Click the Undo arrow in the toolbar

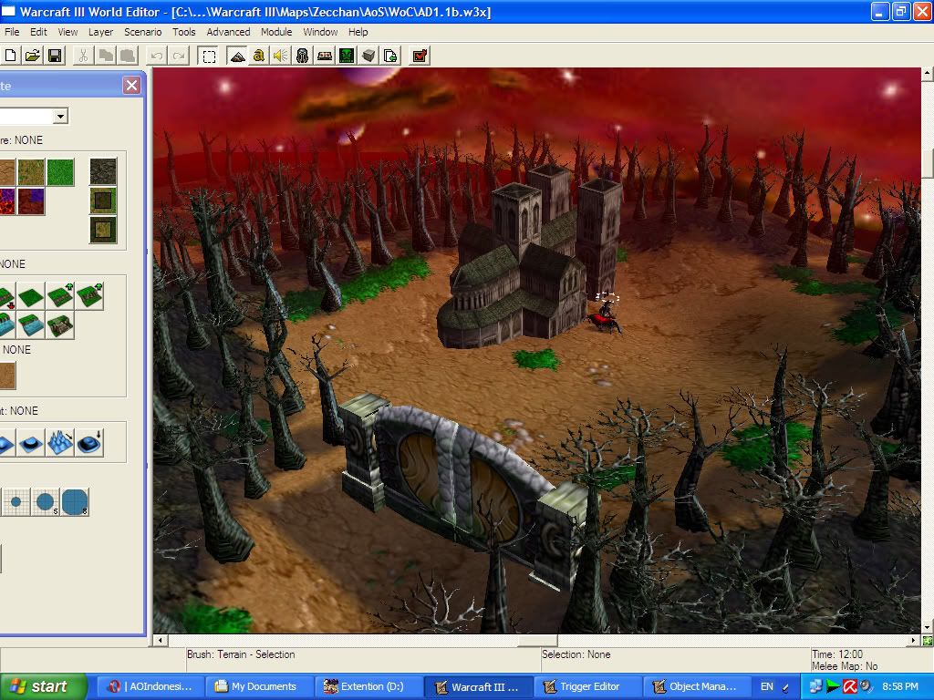(157, 56)
